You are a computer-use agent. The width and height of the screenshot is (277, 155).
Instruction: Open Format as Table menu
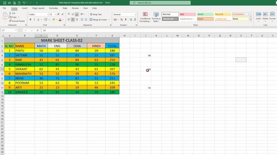tap(156, 17)
